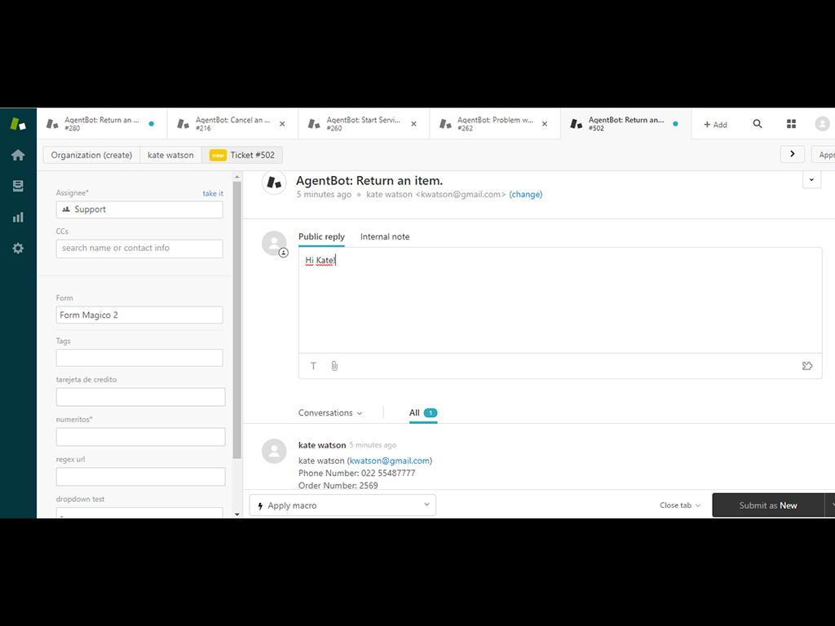The image size is (835, 626).
Task: Click the attach file paperclip icon
Action: tap(334, 366)
